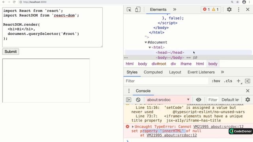This screenshot has width=253, height=142.
Task: Click the Submit button
Action: click(11, 52)
